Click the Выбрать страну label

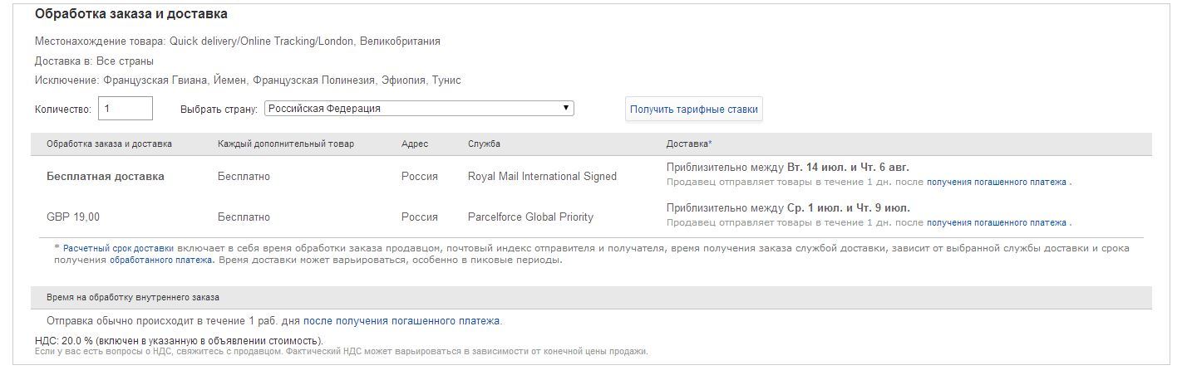[x=219, y=110]
